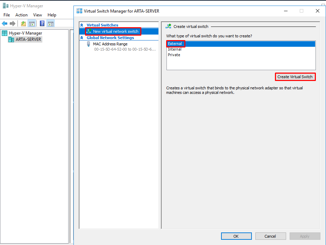The height and width of the screenshot is (245, 326).
Task: Confirm with the OK button
Action: pyautogui.click(x=236, y=236)
